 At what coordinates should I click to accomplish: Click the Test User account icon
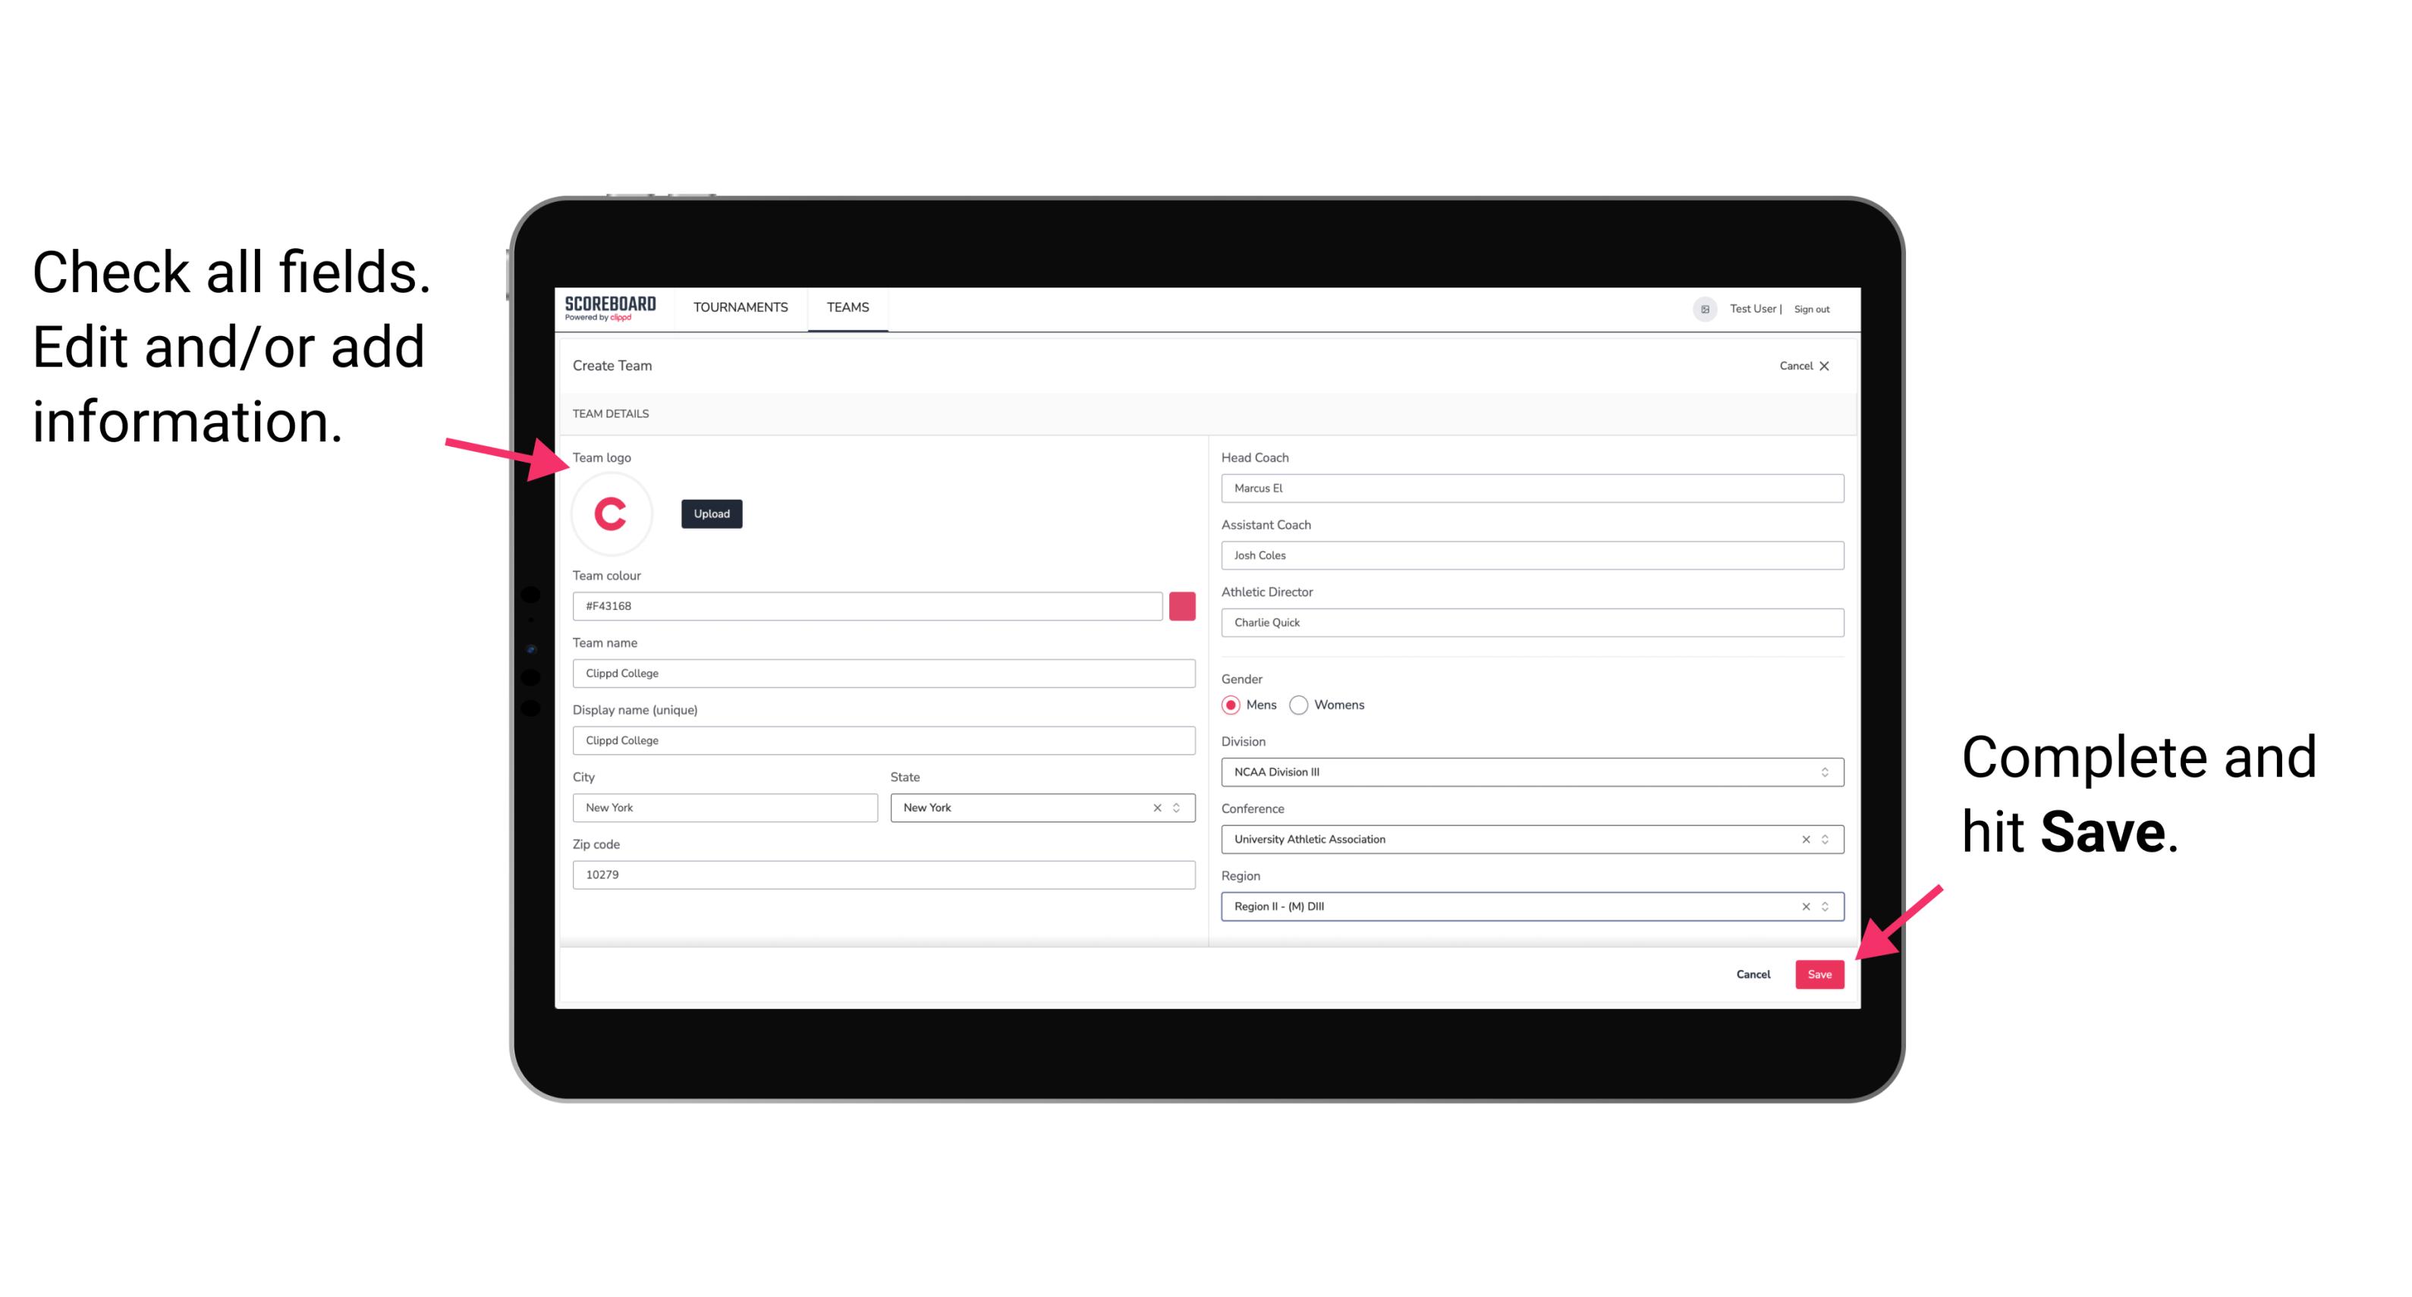[x=1700, y=308]
